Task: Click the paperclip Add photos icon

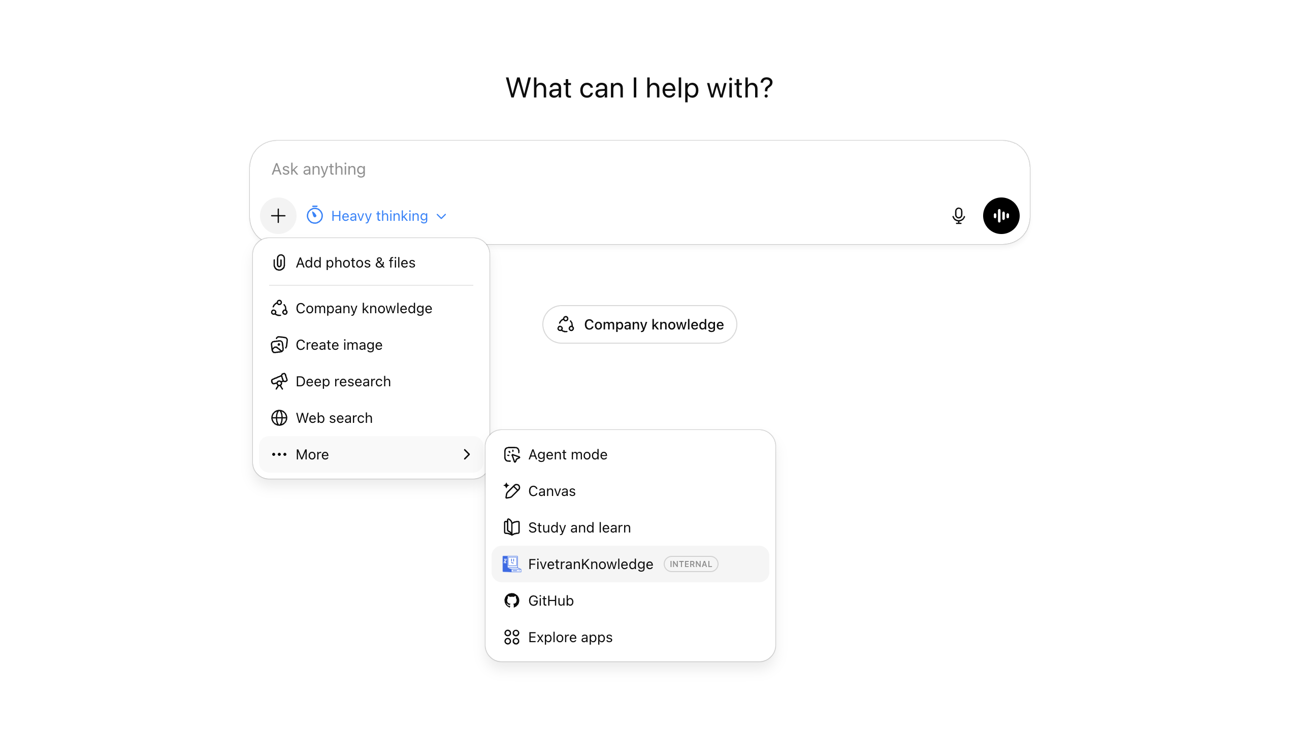Action: point(279,262)
